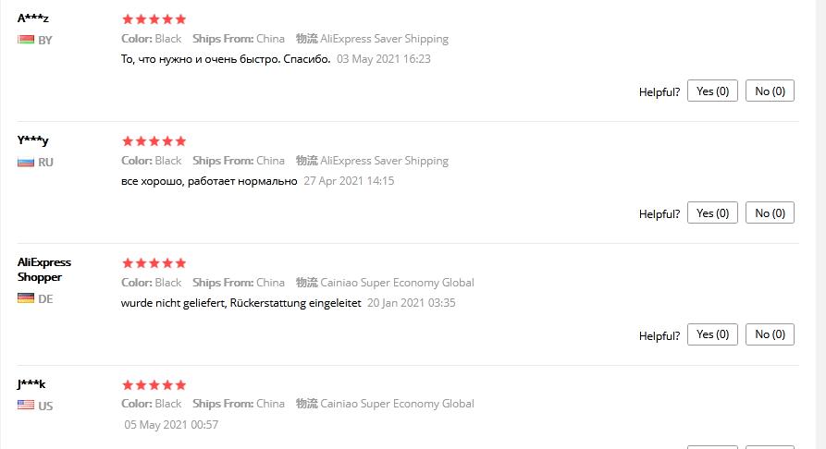Viewport: 826px width, 449px height.
Task: Click the five-star rating on J***k's review
Action: [154, 384]
